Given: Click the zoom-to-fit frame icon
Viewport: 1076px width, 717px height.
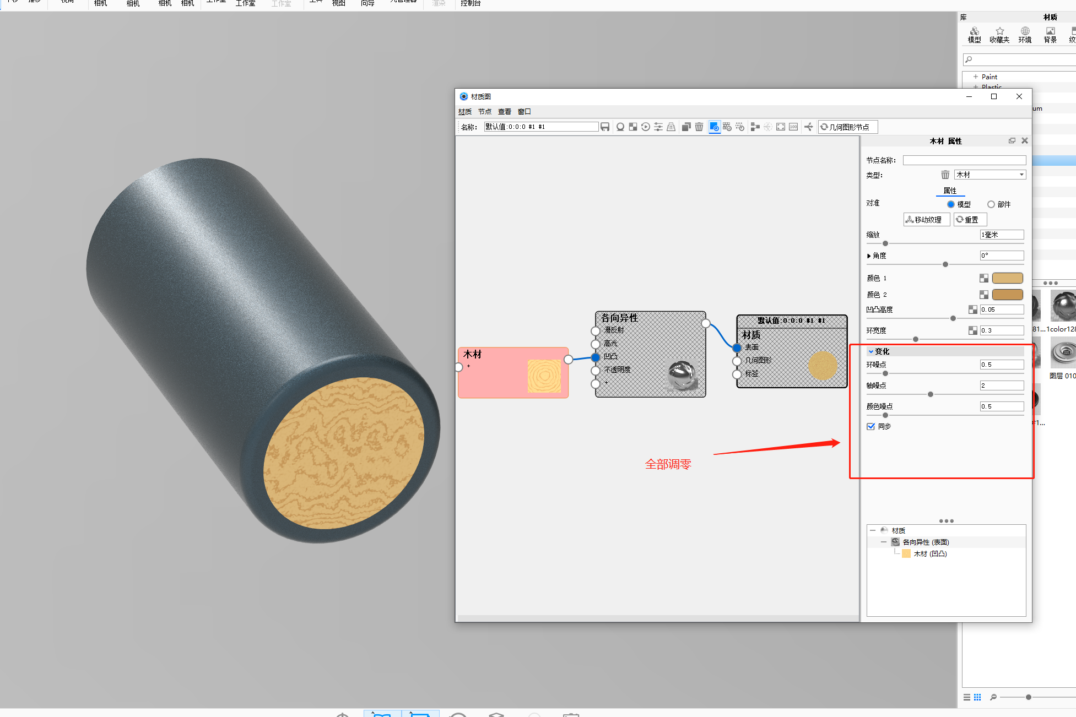Looking at the screenshot, I should [781, 127].
